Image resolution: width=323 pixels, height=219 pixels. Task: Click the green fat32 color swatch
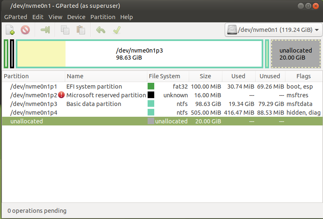coord(151,87)
